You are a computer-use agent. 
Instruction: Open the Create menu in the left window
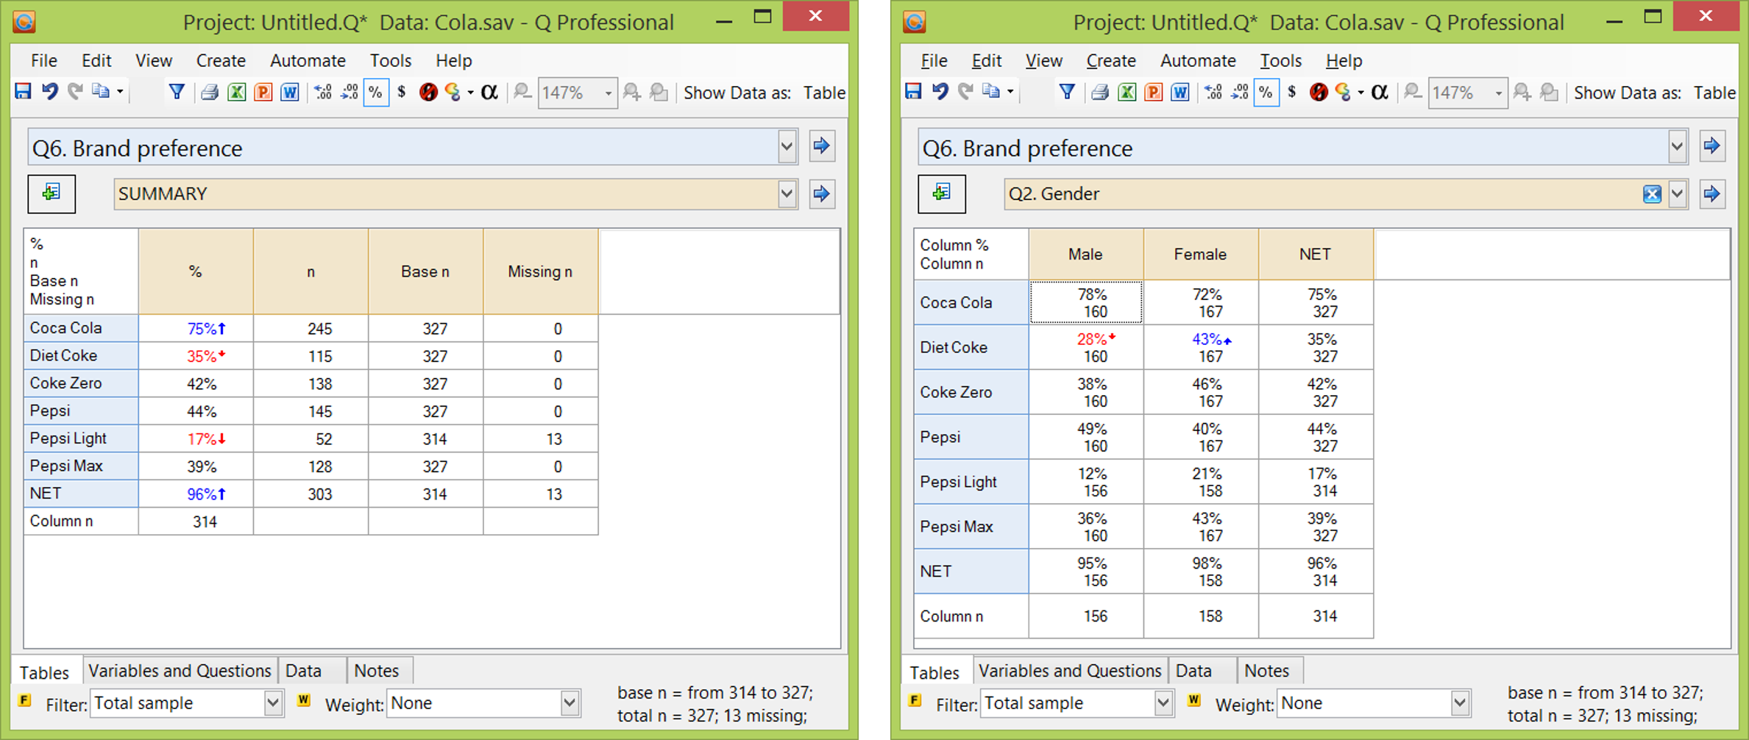coord(221,60)
